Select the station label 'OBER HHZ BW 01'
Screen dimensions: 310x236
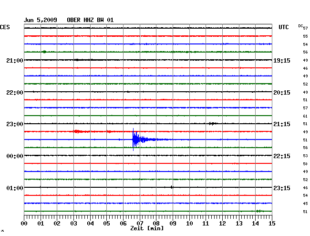90,20
